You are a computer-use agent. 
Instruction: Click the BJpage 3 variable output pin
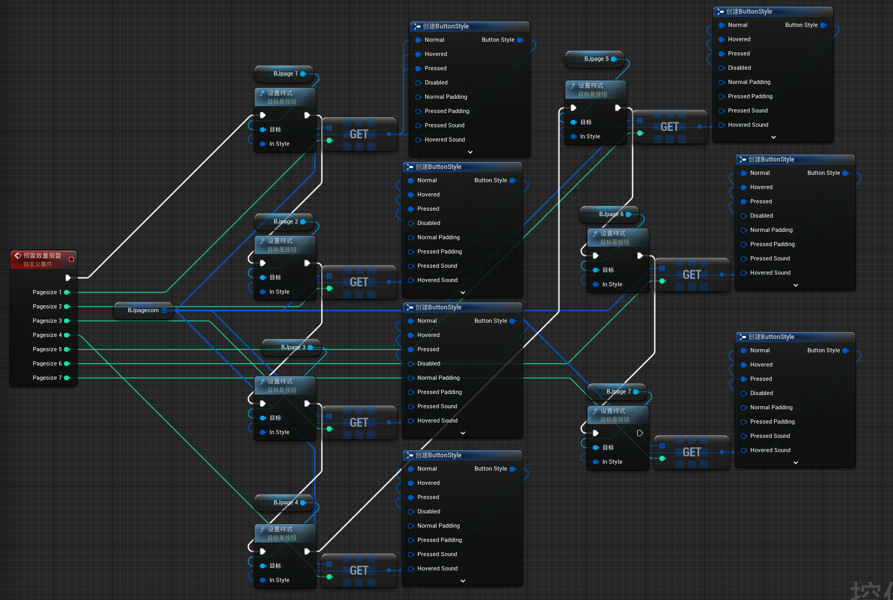tap(311, 348)
